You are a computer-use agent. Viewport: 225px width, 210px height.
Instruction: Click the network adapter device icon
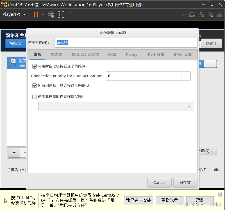coord(210,15)
